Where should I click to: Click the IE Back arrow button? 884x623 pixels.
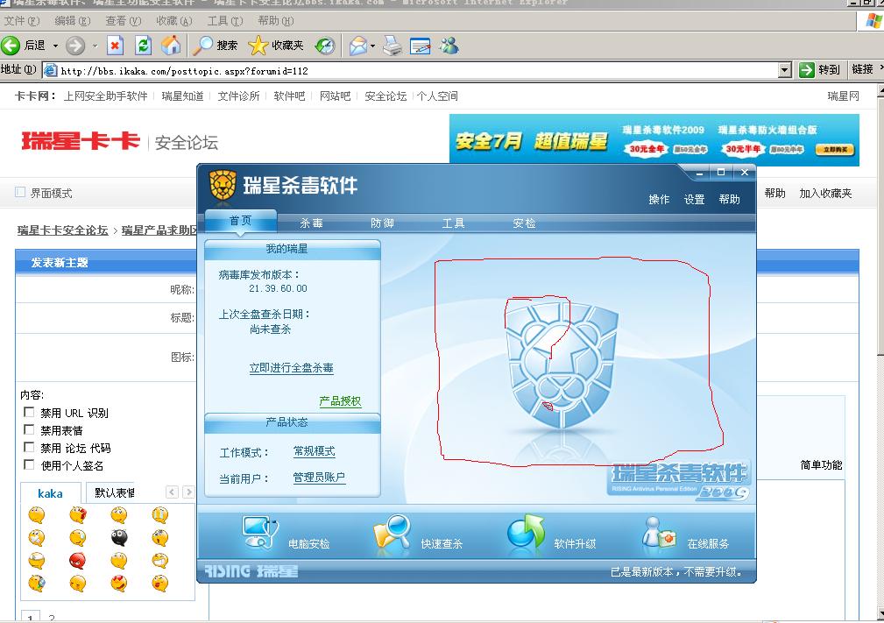(x=11, y=45)
